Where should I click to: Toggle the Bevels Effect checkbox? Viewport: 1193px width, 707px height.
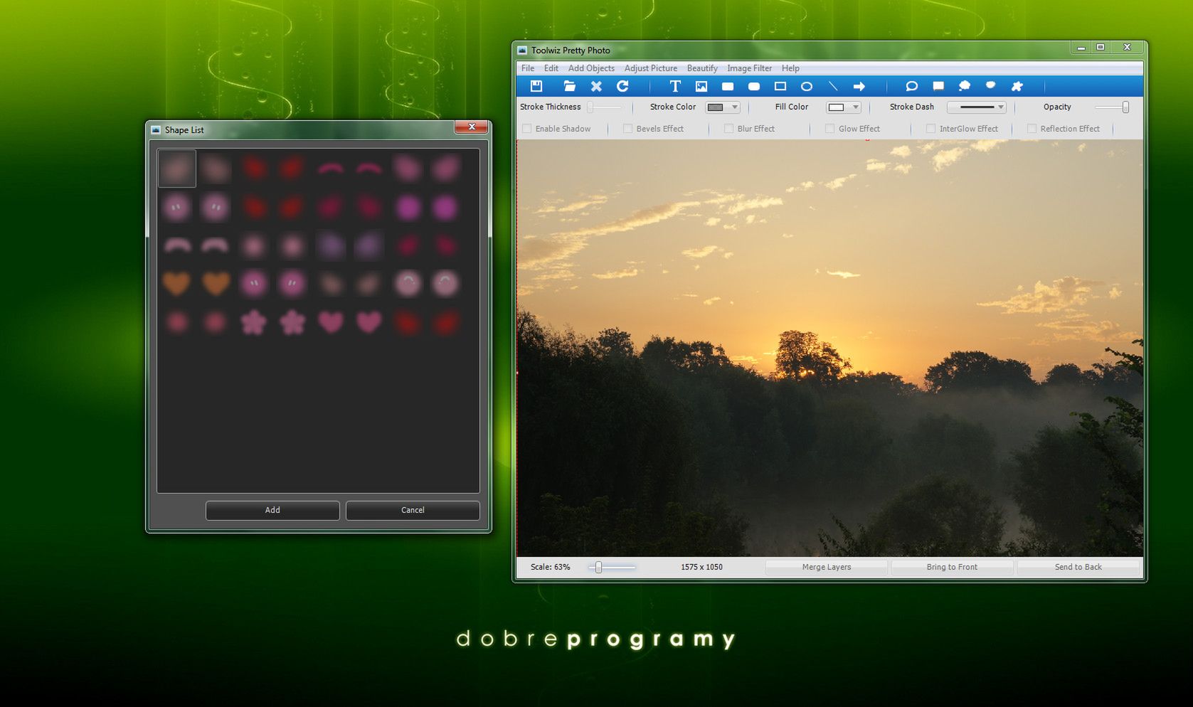628,129
